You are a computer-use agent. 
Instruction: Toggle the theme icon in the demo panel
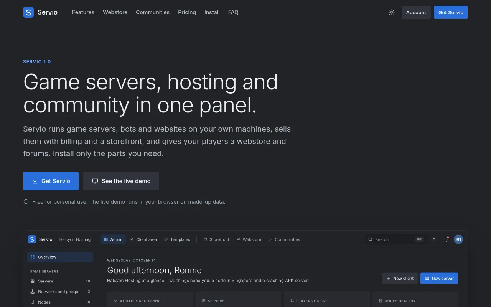[434, 239]
